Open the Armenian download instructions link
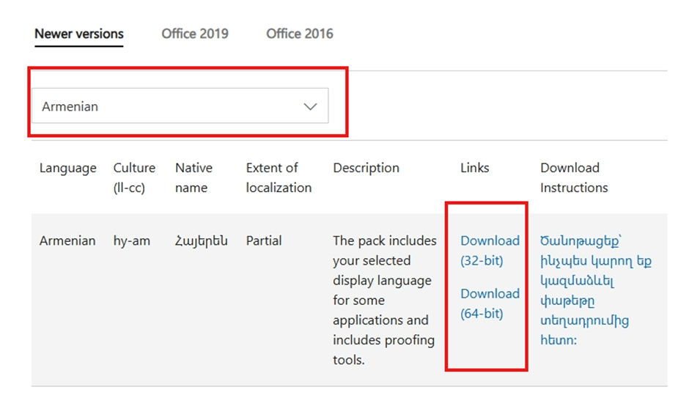The image size is (689, 409). point(595,290)
